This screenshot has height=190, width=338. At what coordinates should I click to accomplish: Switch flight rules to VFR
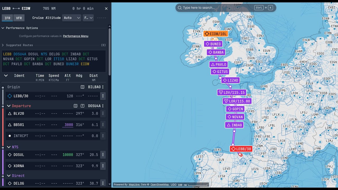click(19, 18)
